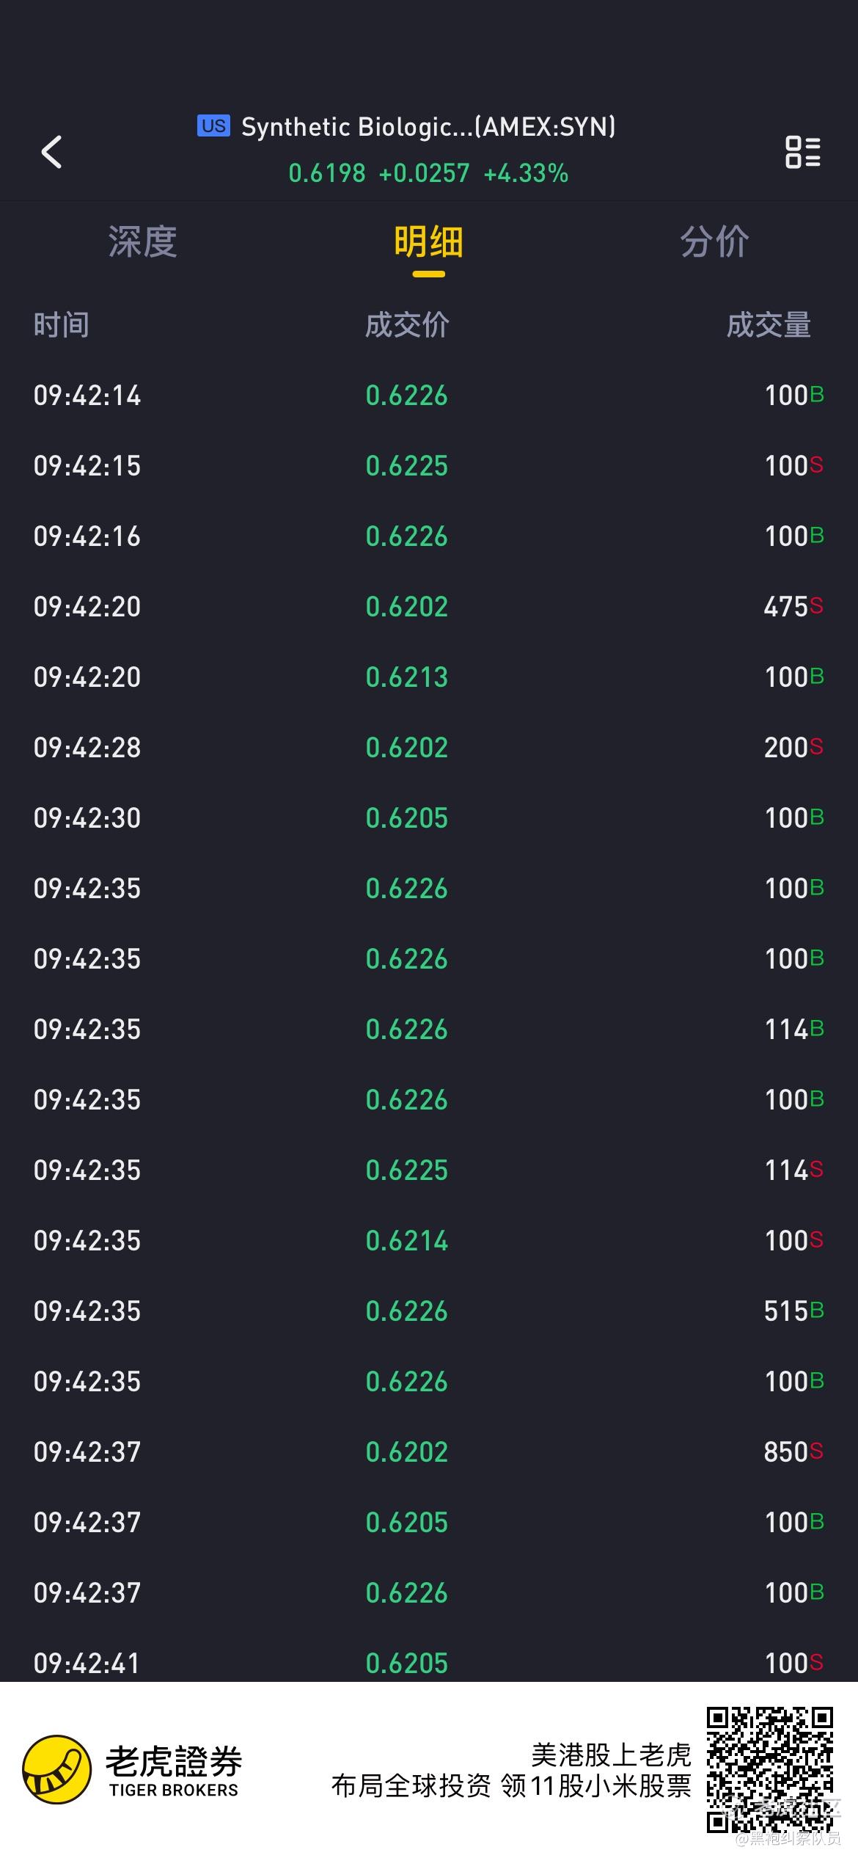Tap the blue US market badge
The image size is (858, 1858).
point(213,125)
